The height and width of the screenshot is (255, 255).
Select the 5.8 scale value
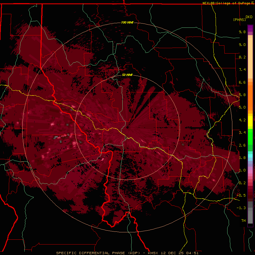coord(242,95)
